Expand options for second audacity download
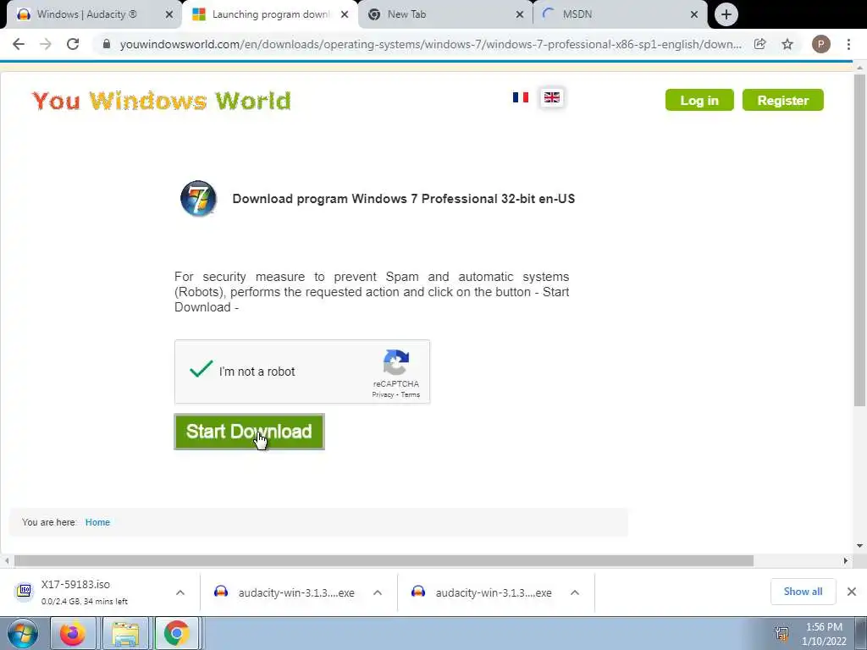 click(575, 592)
